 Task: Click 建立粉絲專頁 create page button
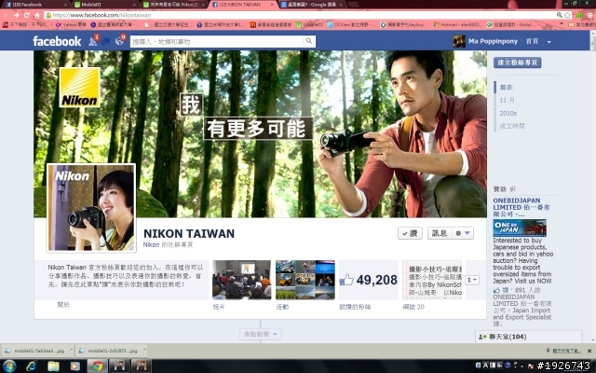(x=518, y=62)
